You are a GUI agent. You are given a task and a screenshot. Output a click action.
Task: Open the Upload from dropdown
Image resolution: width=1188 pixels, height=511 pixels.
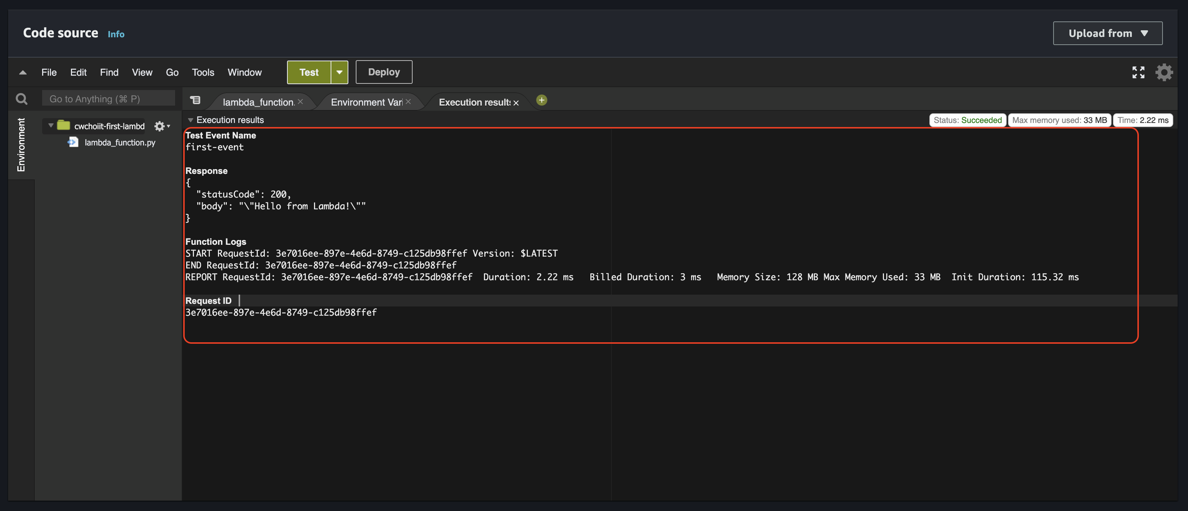click(1107, 33)
